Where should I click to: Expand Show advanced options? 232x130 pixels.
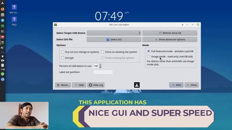click(170, 39)
